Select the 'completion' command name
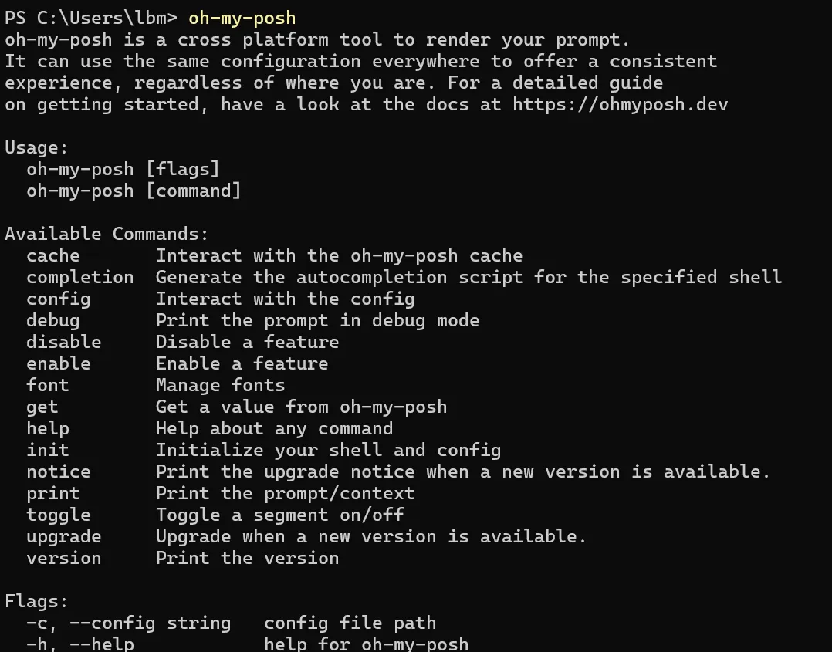The width and height of the screenshot is (832, 652). [79, 277]
